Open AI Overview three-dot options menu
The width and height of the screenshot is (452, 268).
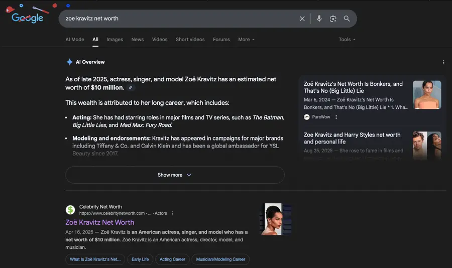[443, 62]
